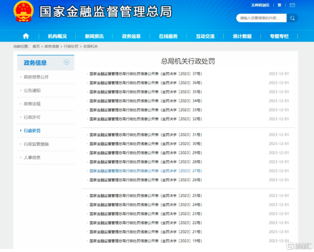Open penalty notice 金罚决字〔2023〕21号
The width and height of the screenshot is (314, 252).
[146, 232]
